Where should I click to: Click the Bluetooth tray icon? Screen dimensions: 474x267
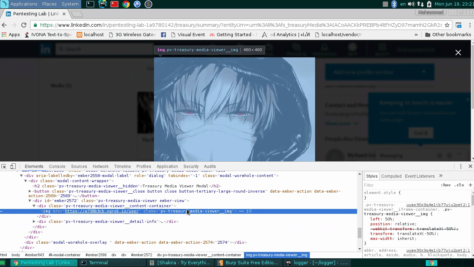(x=394, y=4)
